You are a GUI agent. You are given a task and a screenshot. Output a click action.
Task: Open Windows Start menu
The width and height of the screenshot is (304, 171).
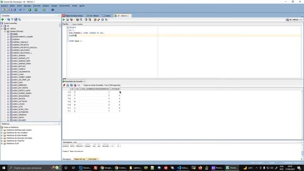coord(4,168)
